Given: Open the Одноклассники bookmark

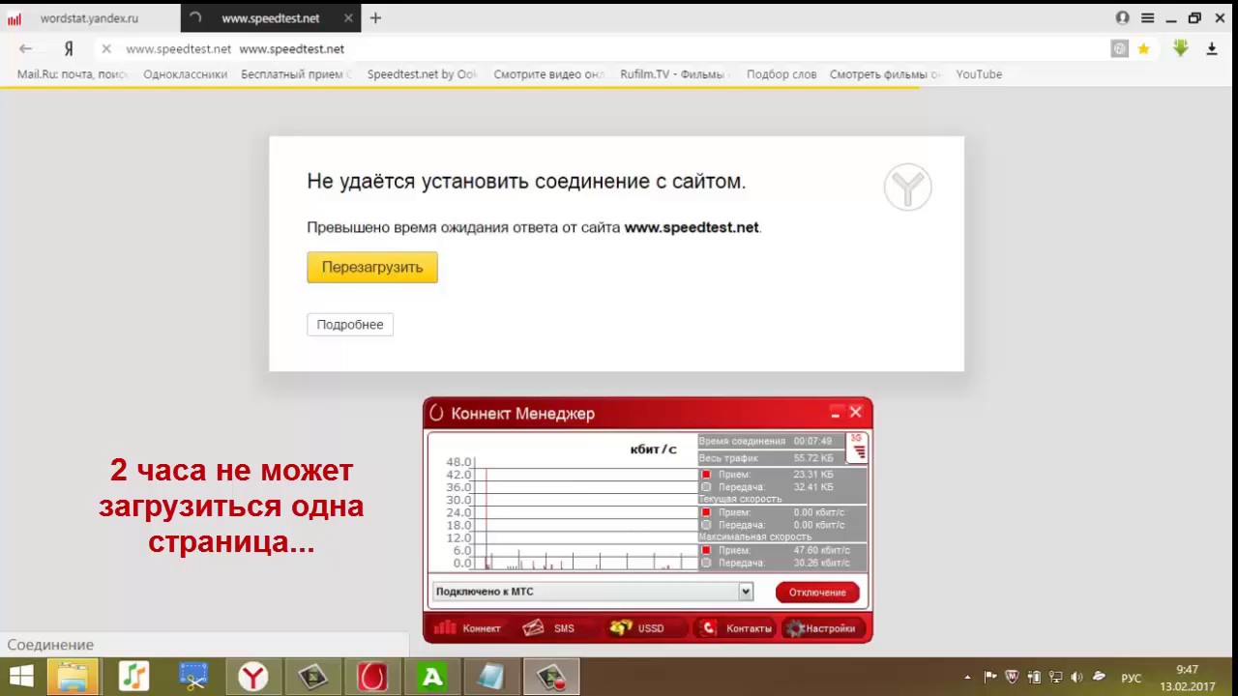Looking at the screenshot, I should pyautogui.click(x=185, y=74).
